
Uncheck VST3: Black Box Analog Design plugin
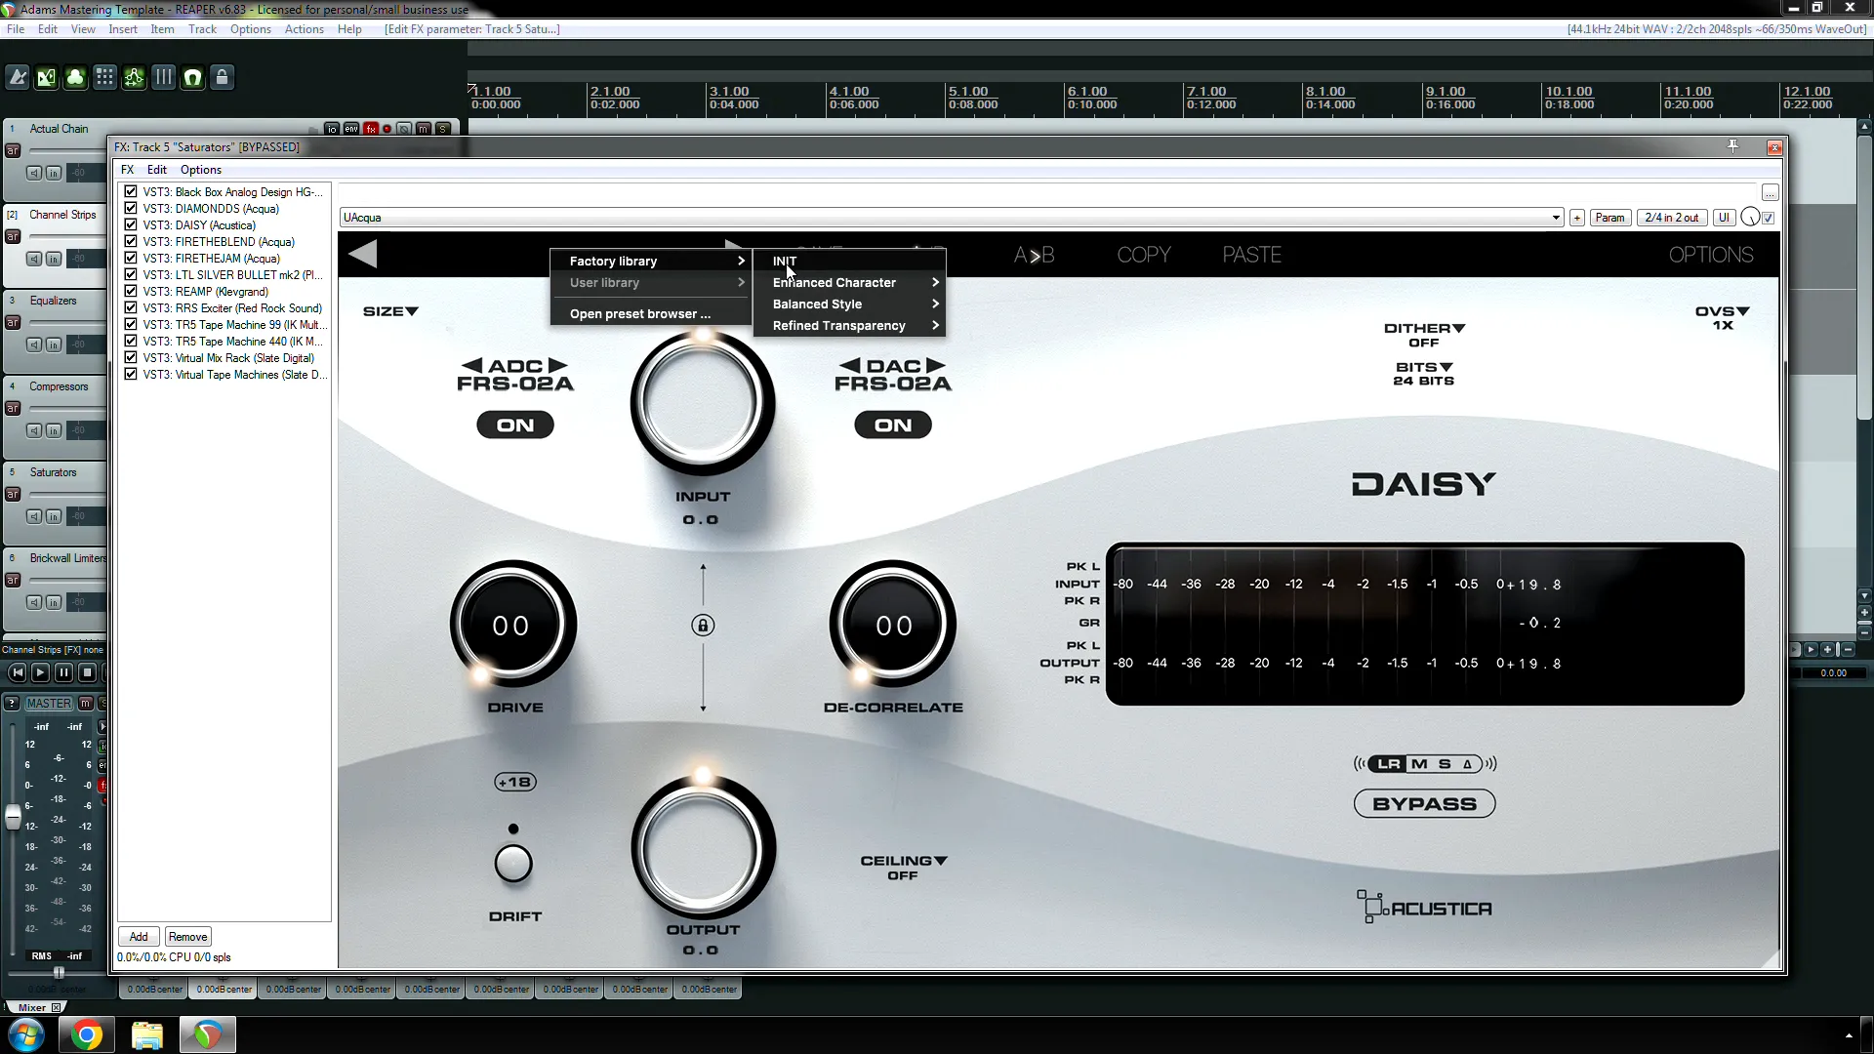pos(131,192)
